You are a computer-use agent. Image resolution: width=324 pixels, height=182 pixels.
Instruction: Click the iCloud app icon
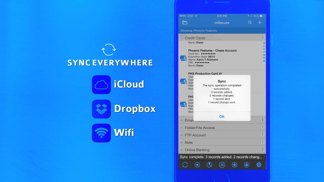[101, 85]
